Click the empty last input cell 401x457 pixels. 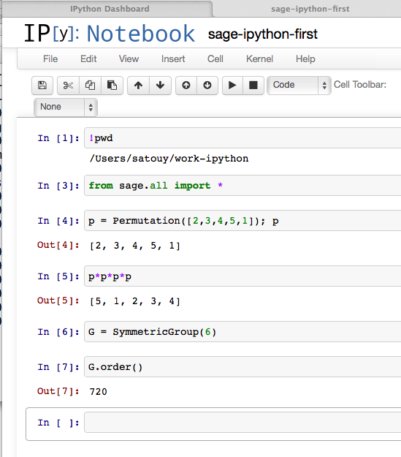[242, 423]
